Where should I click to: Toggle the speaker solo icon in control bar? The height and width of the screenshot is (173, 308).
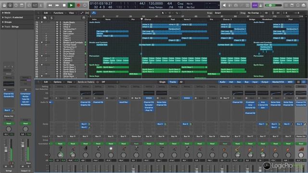pos(224,5)
